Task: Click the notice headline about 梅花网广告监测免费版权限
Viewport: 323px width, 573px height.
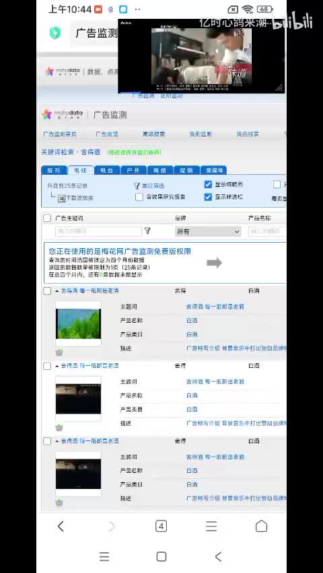Action: (120, 252)
